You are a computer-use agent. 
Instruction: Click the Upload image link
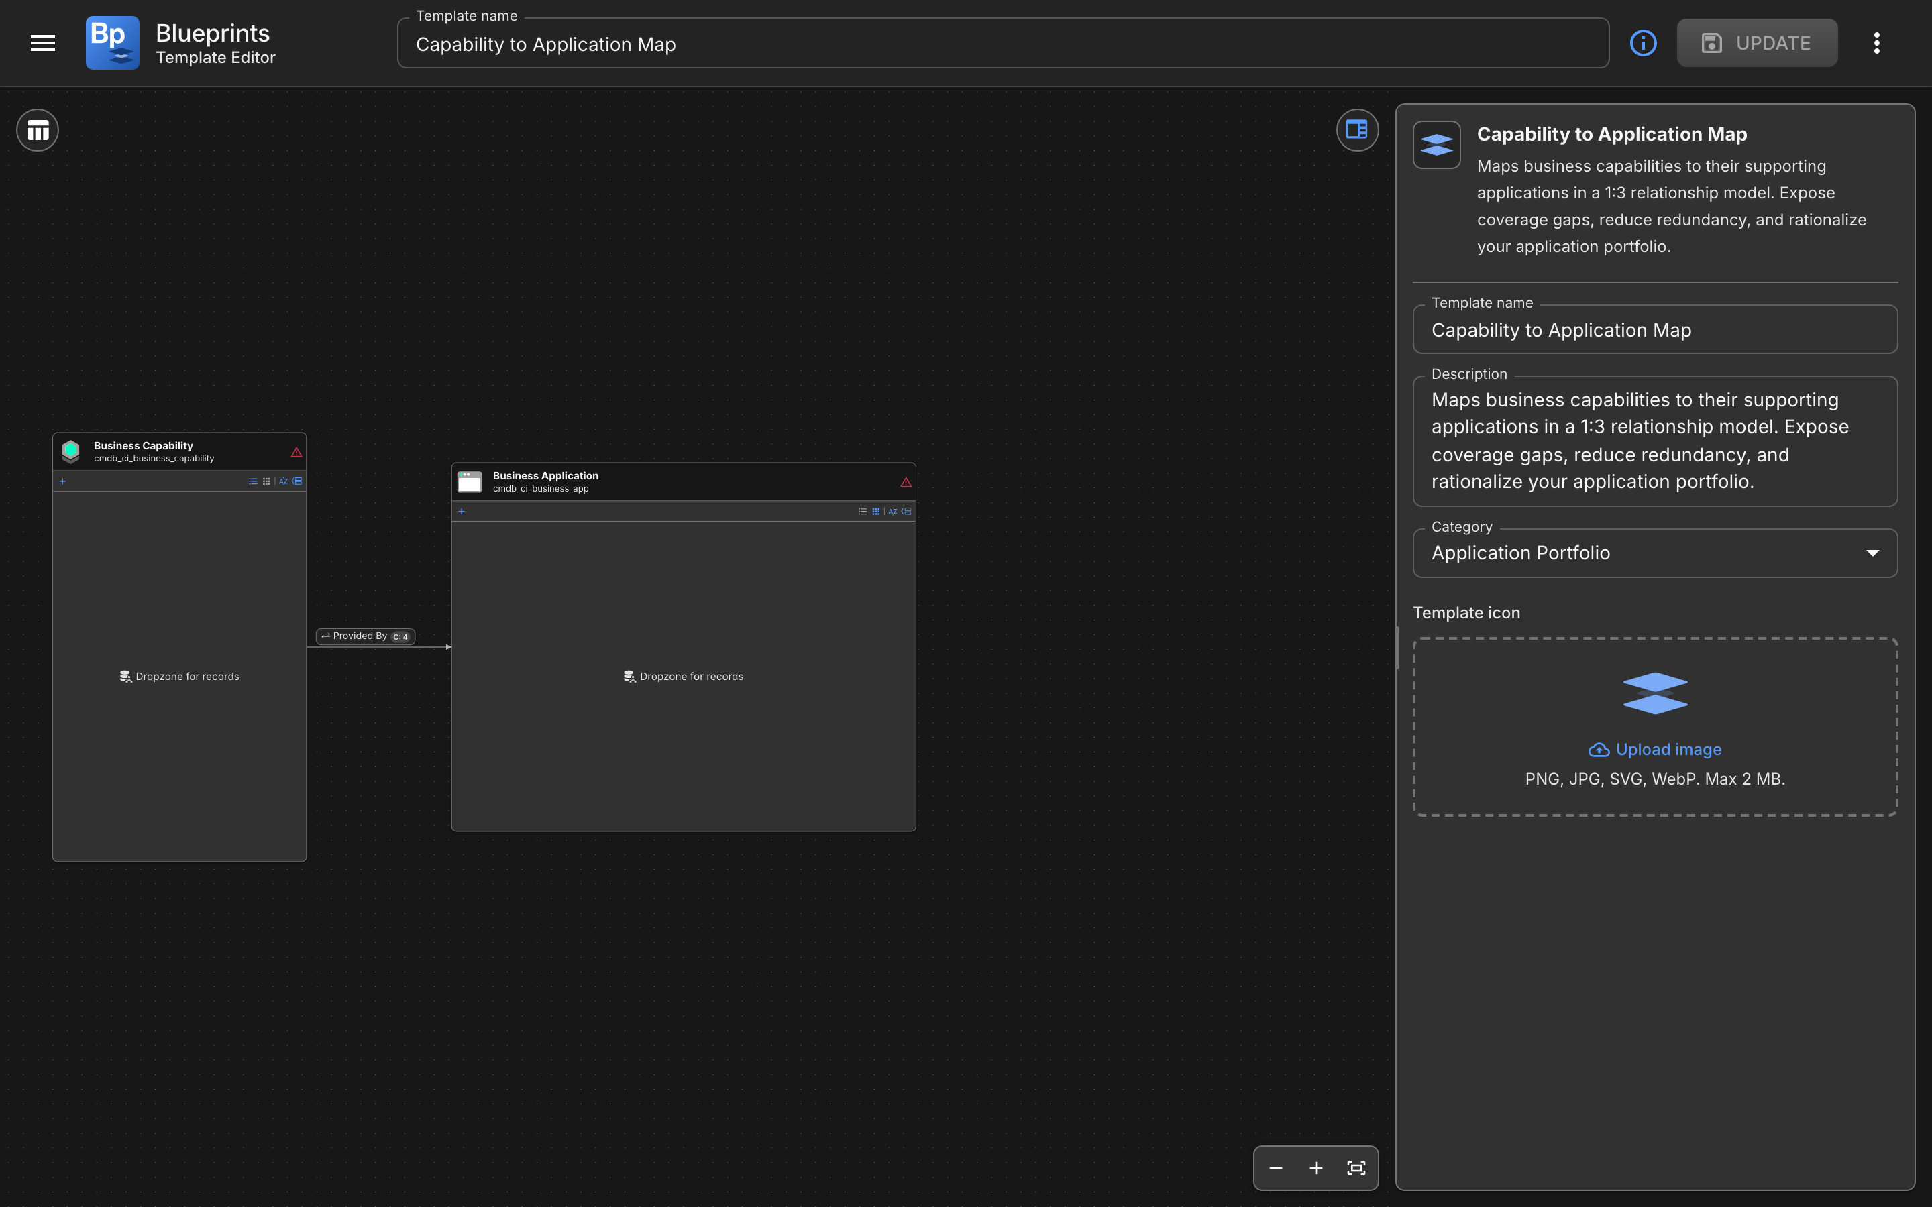click(1655, 750)
